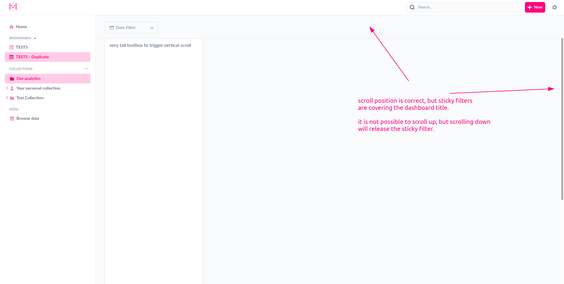Select the Browse data database icon
This screenshot has width=564, height=284.
pos(12,118)
